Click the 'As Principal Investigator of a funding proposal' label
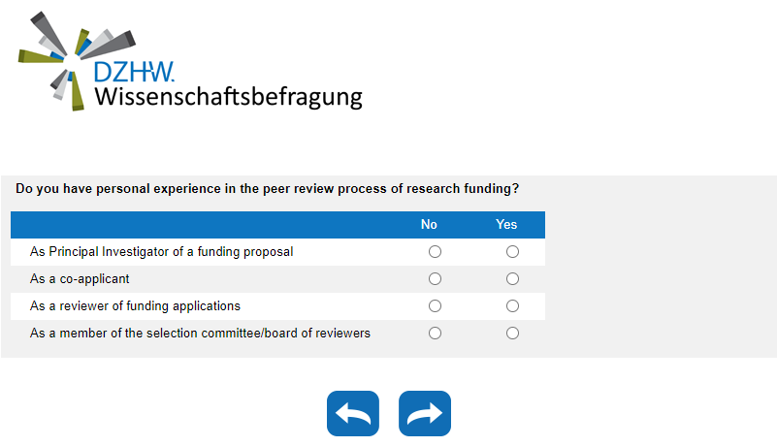This screenshot has height=446, width=777. click(x=162, y=252)
